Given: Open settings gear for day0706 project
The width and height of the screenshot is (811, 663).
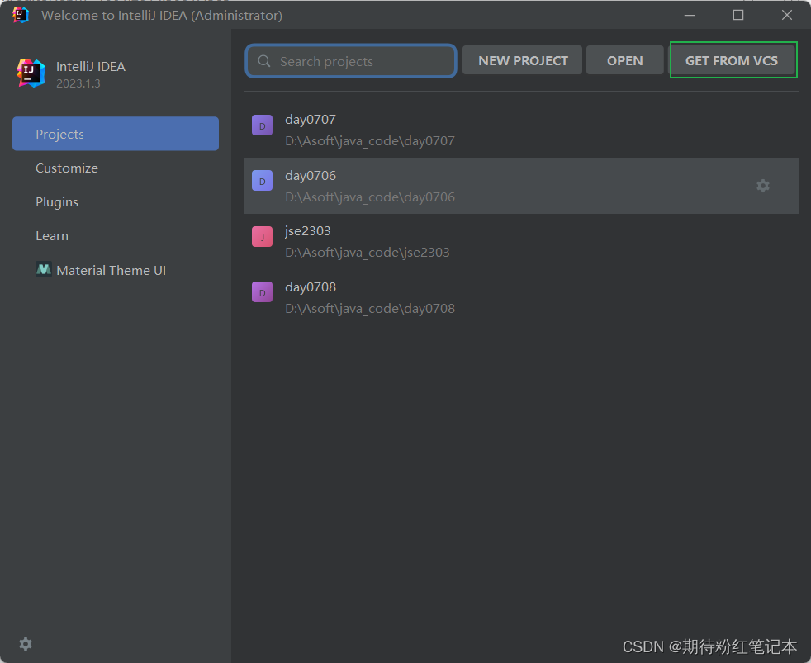Looking at the screenshot, I should tap(763, 186).
